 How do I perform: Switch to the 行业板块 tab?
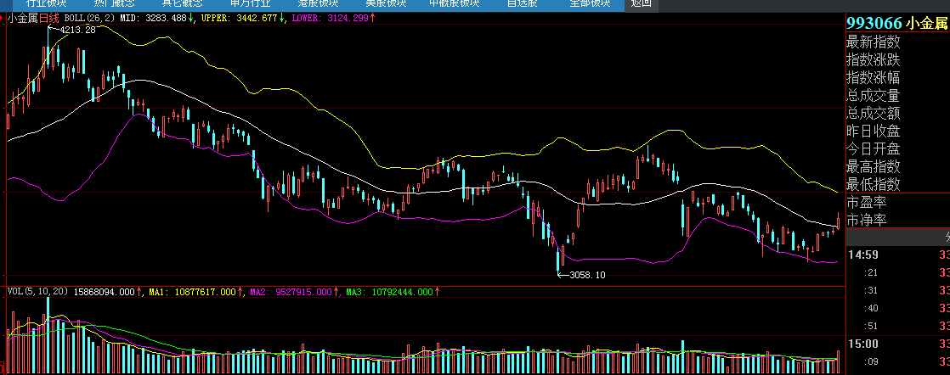point(45,3)
